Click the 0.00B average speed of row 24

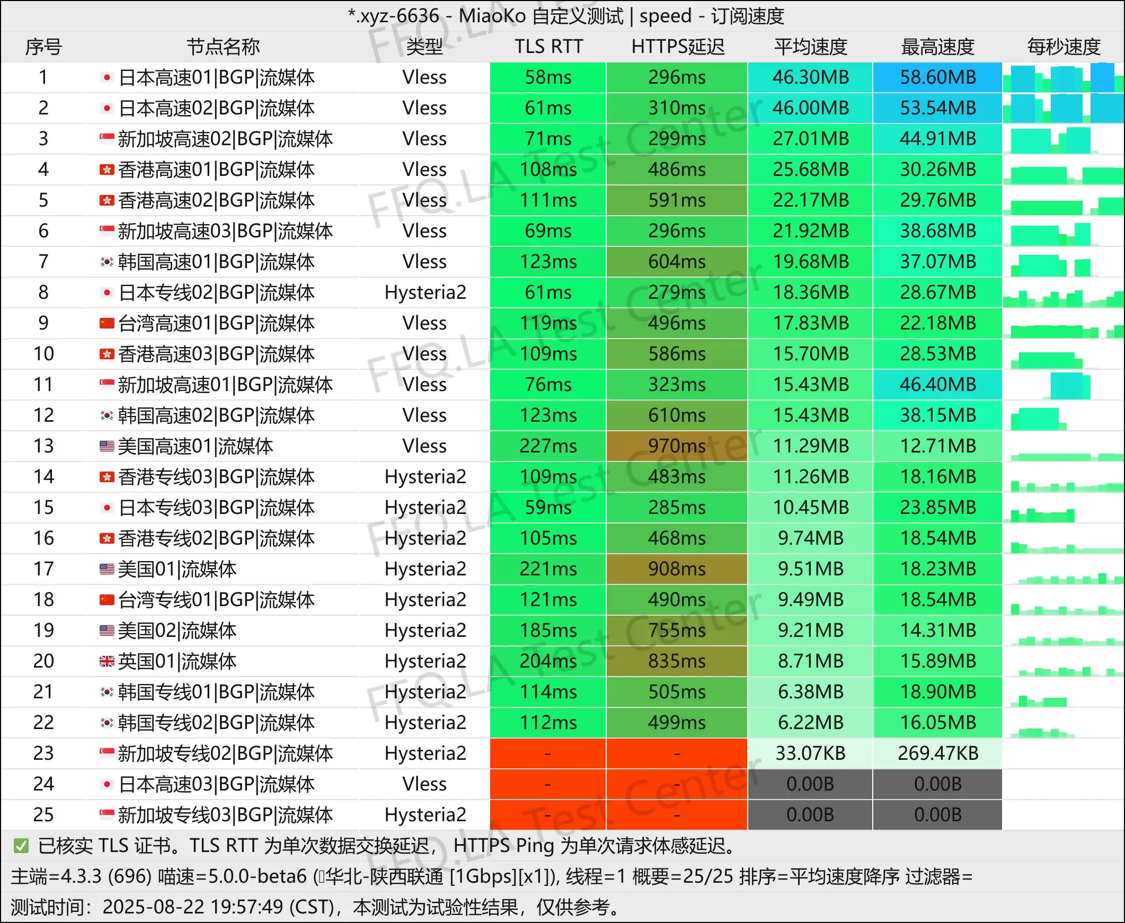tap(810, 784)
